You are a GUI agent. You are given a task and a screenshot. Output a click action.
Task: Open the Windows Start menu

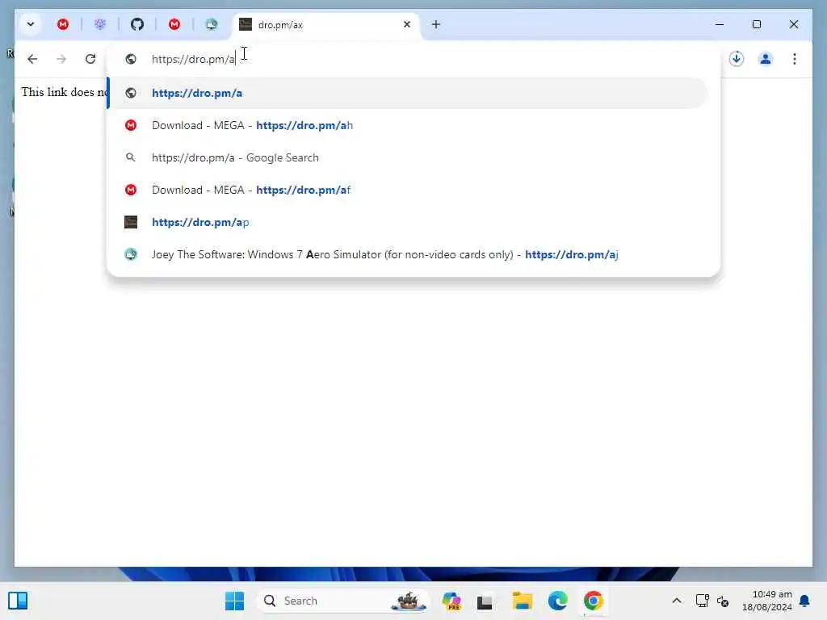click(235, 601)
